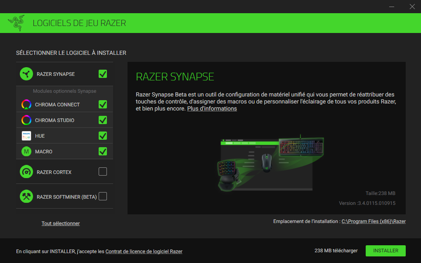Select the RAZER SYNAPSE label

(56, 74)
